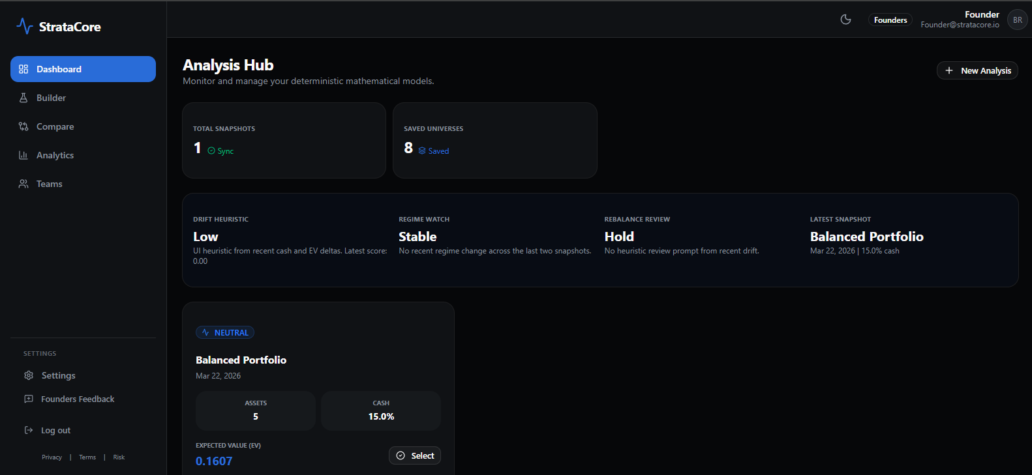Viewport: 1032px width, 475px height.
Task: Open Settings from sidebar
Action: click(83, 375)
